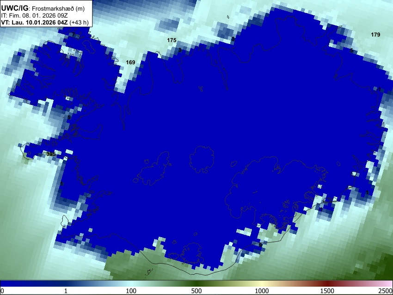Click the map value label '395'
Viewport: 393px width, 295px height.
pyautogui.click(x=51, y=154)
